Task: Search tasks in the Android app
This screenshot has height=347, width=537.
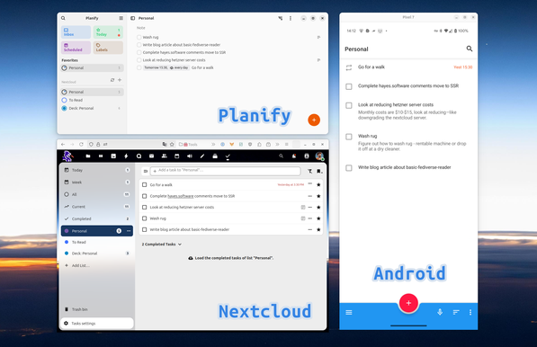Action: (x=470, y=49)
